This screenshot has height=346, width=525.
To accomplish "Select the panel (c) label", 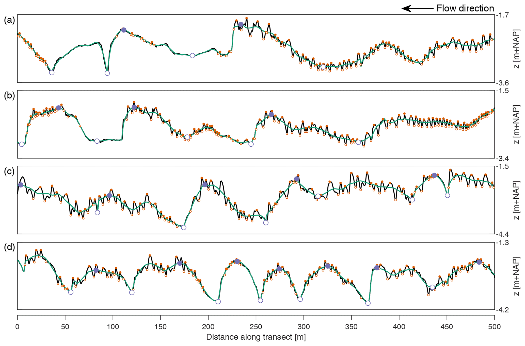I will pyautogui.click(x=9, y=172).
